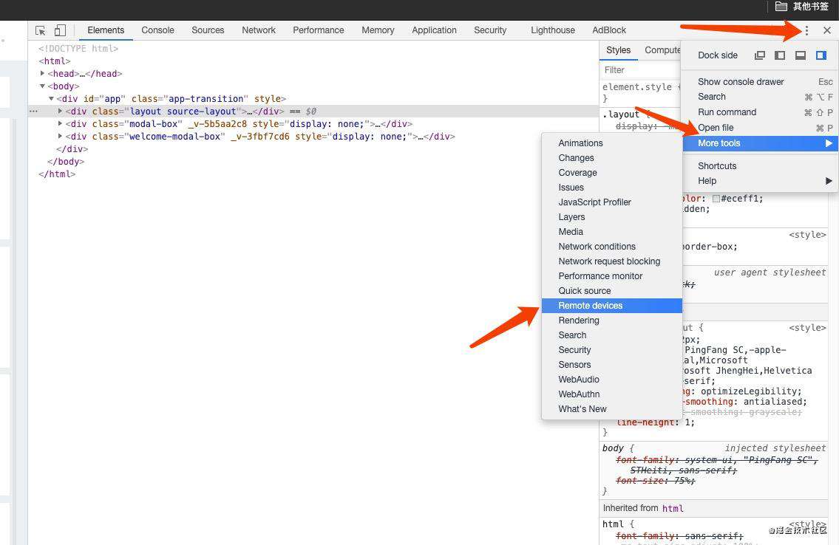Screen dimensions: 839x545
Task: Undock DevTools into separate window
Action: (760, 55)
